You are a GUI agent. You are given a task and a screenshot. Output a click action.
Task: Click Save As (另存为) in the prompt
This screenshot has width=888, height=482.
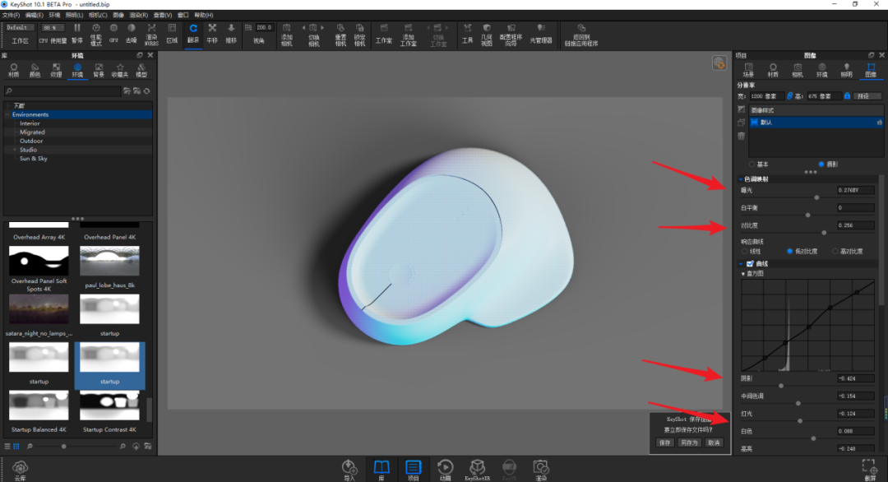689,443
